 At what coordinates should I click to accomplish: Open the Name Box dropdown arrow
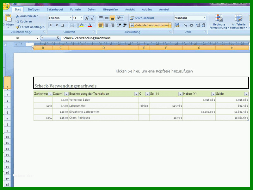coord(37,38)
